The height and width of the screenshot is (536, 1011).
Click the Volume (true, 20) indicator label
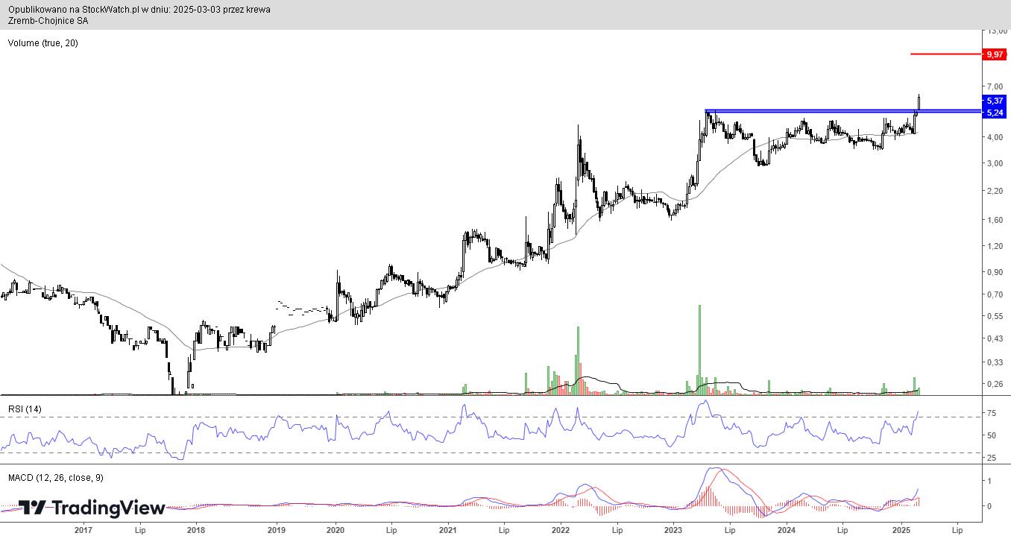pos(43,43)
